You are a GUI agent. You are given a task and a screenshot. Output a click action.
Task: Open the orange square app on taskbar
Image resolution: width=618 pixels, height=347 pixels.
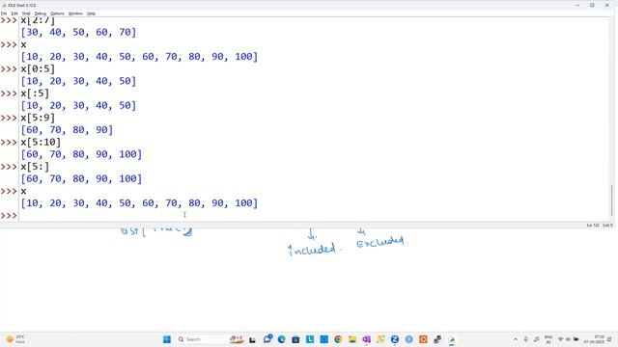coord(423,339)
